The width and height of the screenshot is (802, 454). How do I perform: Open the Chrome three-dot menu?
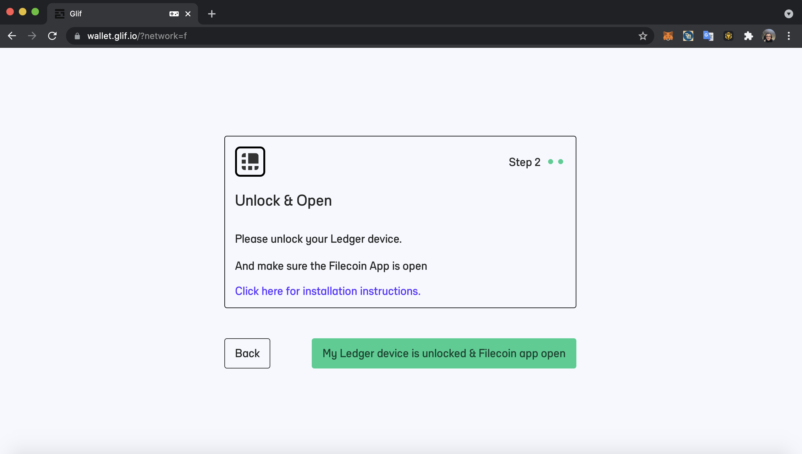pyautogui.click(x=789, y=36)
